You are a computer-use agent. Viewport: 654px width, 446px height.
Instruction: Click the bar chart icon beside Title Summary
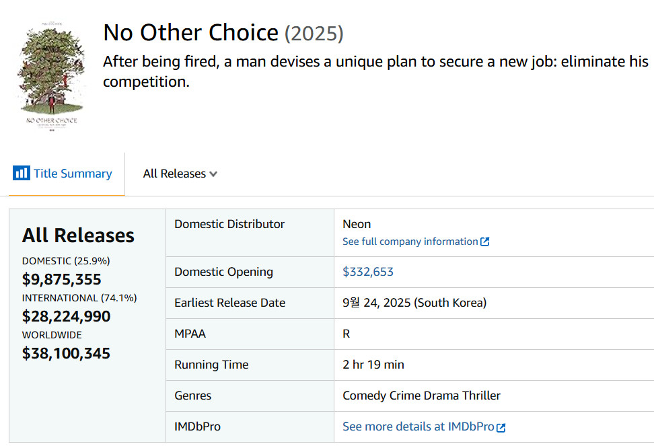click(22, 173)
